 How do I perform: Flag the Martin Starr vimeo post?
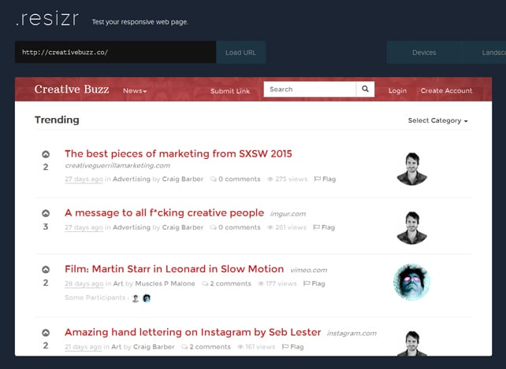314,283
